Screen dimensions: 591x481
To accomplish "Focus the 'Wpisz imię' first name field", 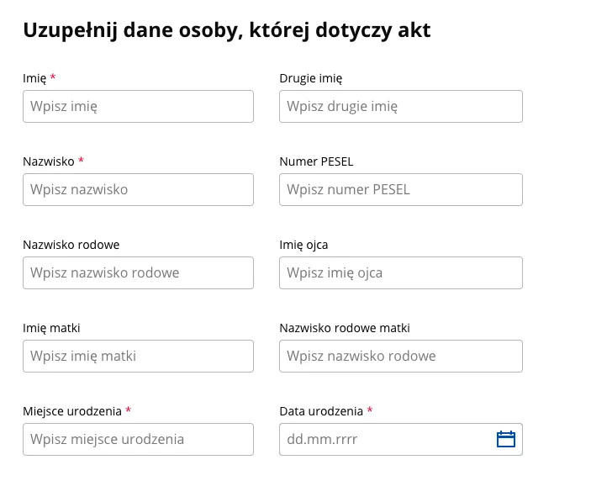I will tap(138, 107).
